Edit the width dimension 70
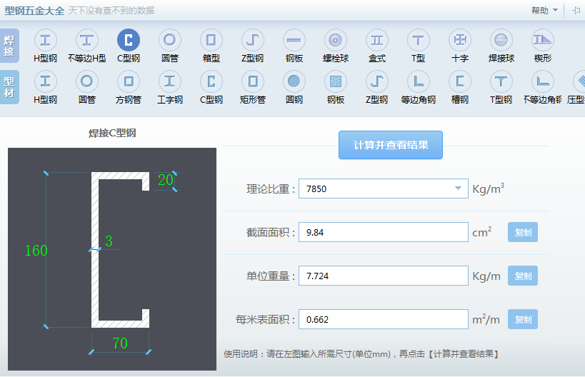The height and width of the screenshot is (377, 585). point(120,343)
